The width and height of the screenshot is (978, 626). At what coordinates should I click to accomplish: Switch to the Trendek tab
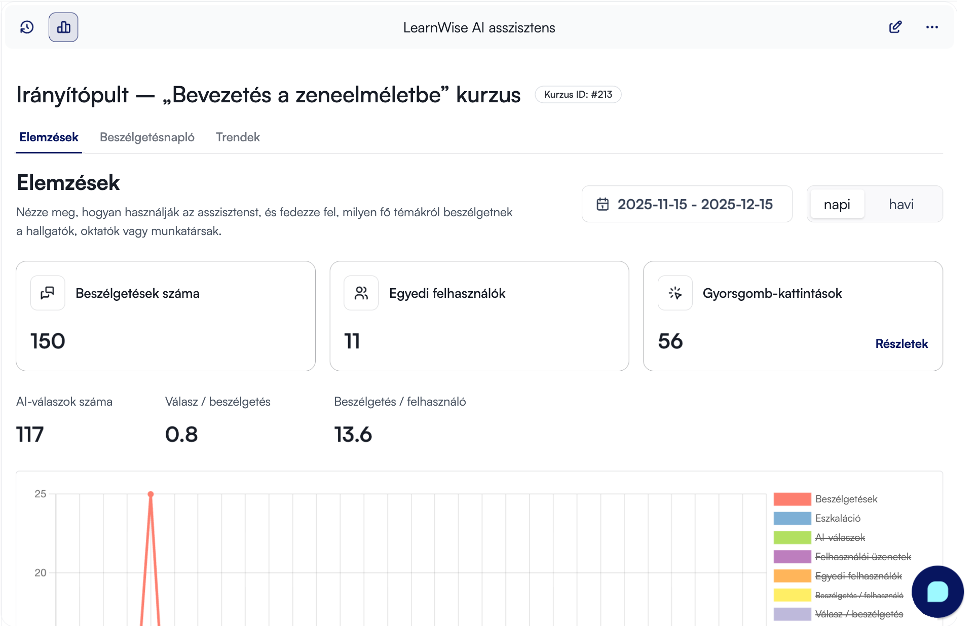[238, 137]
